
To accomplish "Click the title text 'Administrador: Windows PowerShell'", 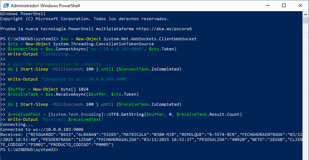I will (45, 6).
